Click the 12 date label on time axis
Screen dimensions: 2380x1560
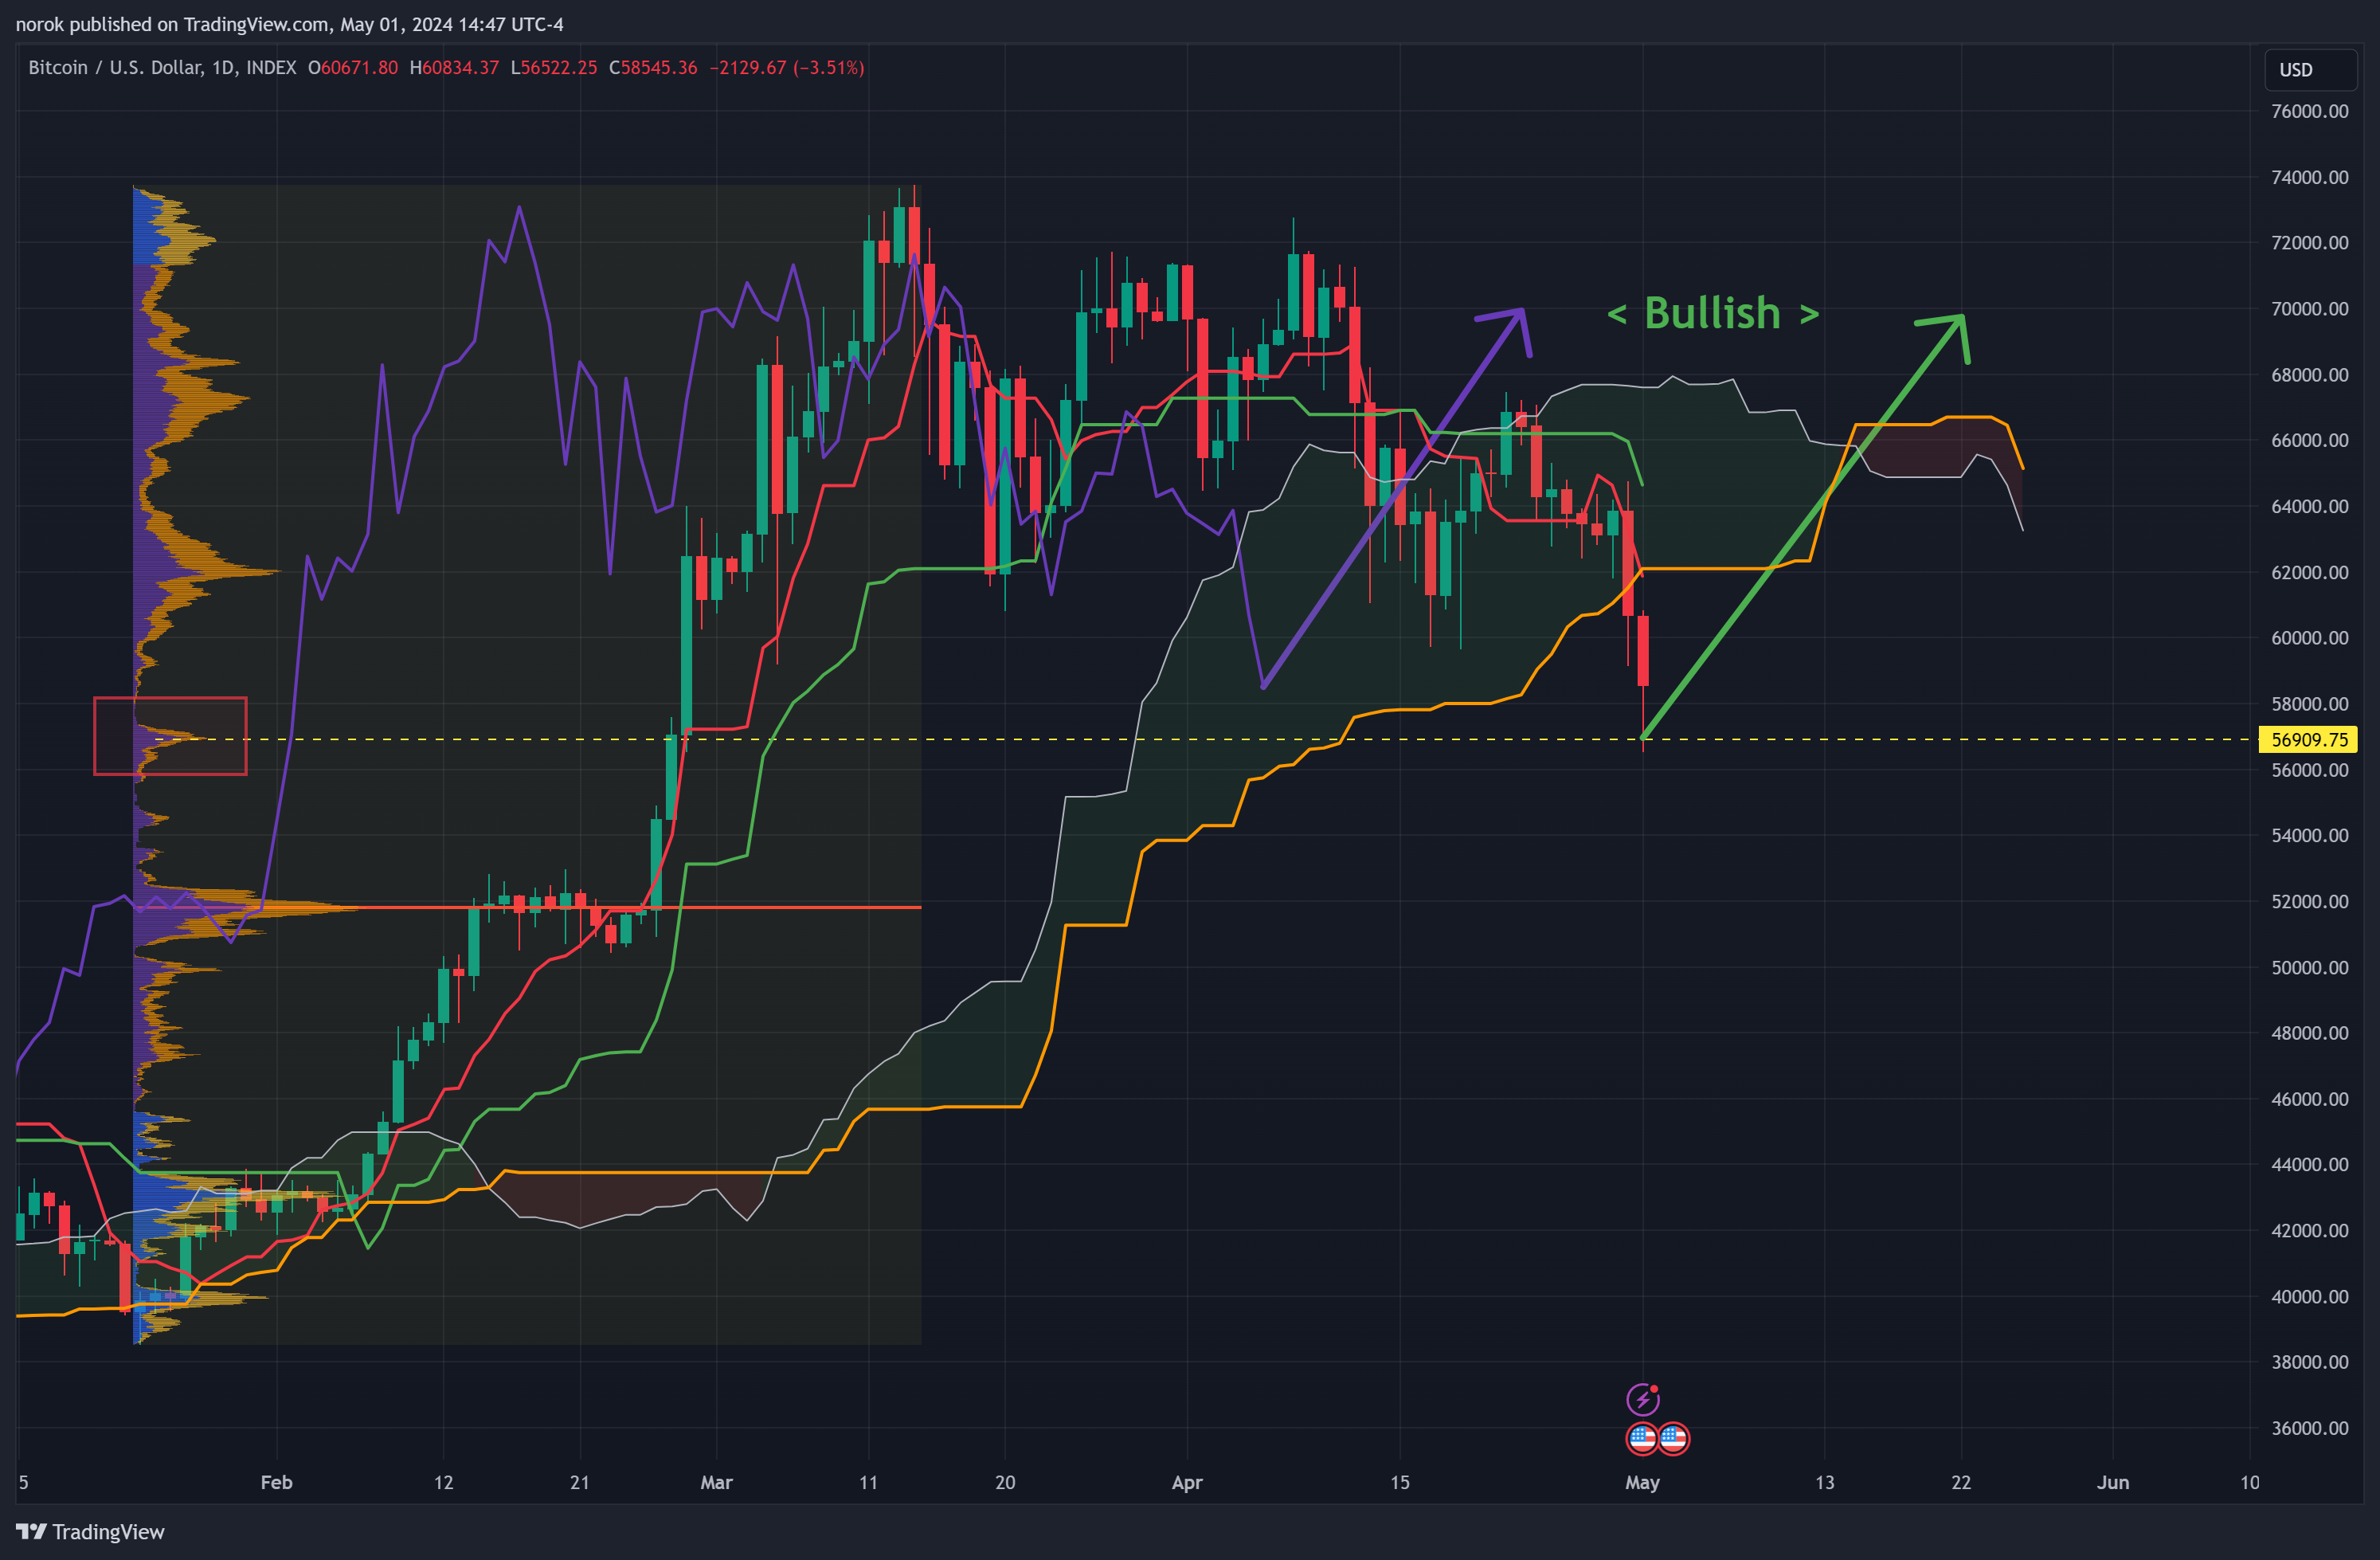click(443, 1482)
